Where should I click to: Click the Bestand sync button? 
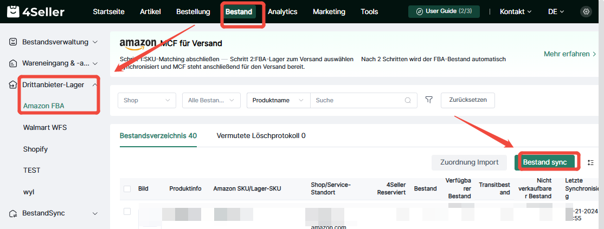[x=545, y=162]
